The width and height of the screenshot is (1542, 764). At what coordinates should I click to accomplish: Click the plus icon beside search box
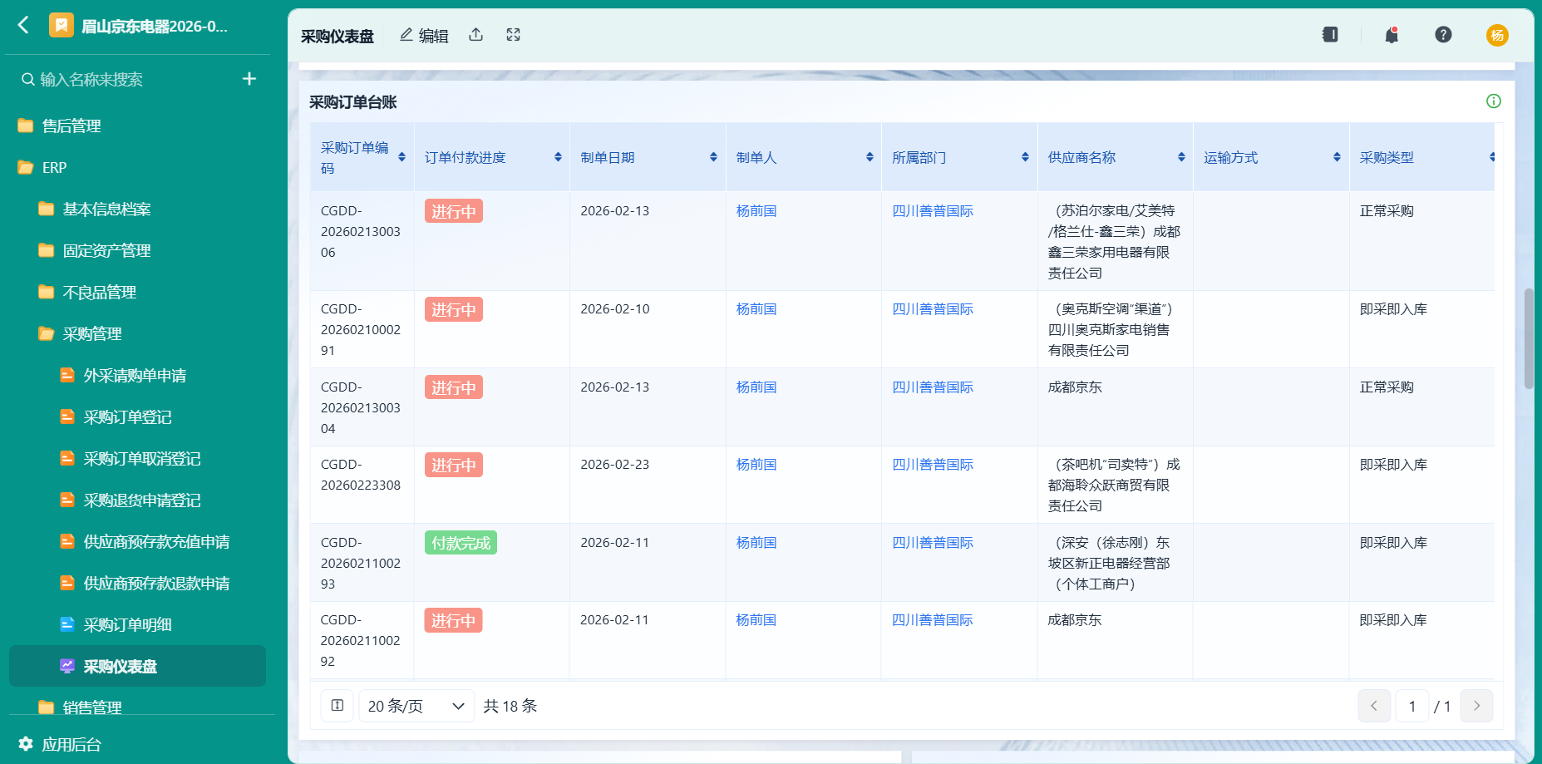point(249,79)
